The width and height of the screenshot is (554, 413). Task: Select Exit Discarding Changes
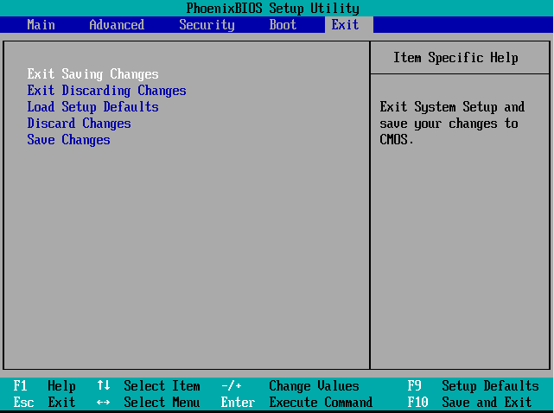[106, 91]
